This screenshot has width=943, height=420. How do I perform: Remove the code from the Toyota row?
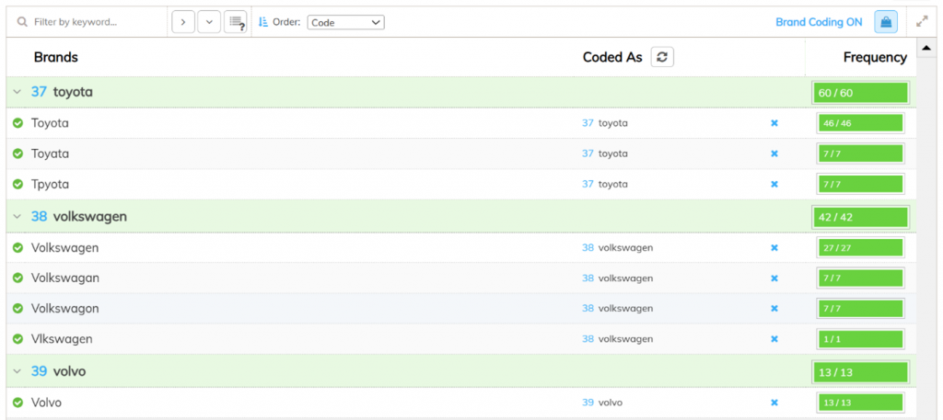tap(774, 123)
